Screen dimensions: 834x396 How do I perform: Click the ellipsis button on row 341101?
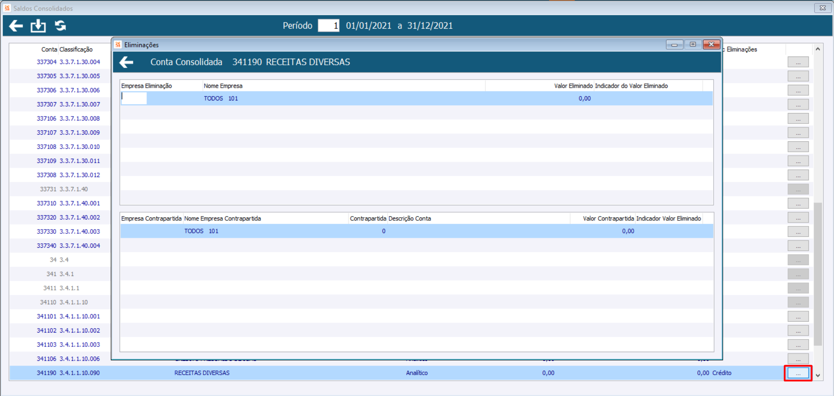(x=798, y=316)
